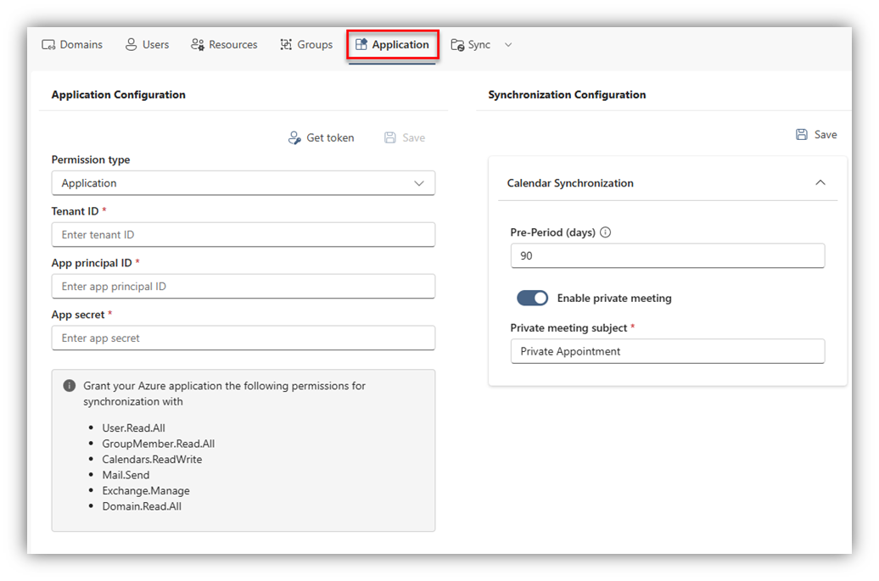This screenshot has width=879, height=581.
Task: Click the Sync folder icon
Action: coord(457,45)
